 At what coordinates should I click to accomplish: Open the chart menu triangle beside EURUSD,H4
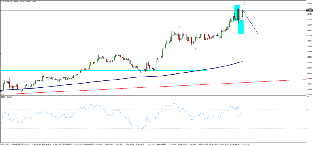pos(2,2)
